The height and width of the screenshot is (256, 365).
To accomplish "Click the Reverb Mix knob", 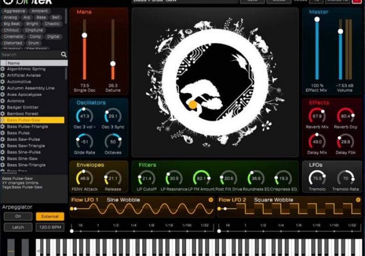I will pos(317,116).
